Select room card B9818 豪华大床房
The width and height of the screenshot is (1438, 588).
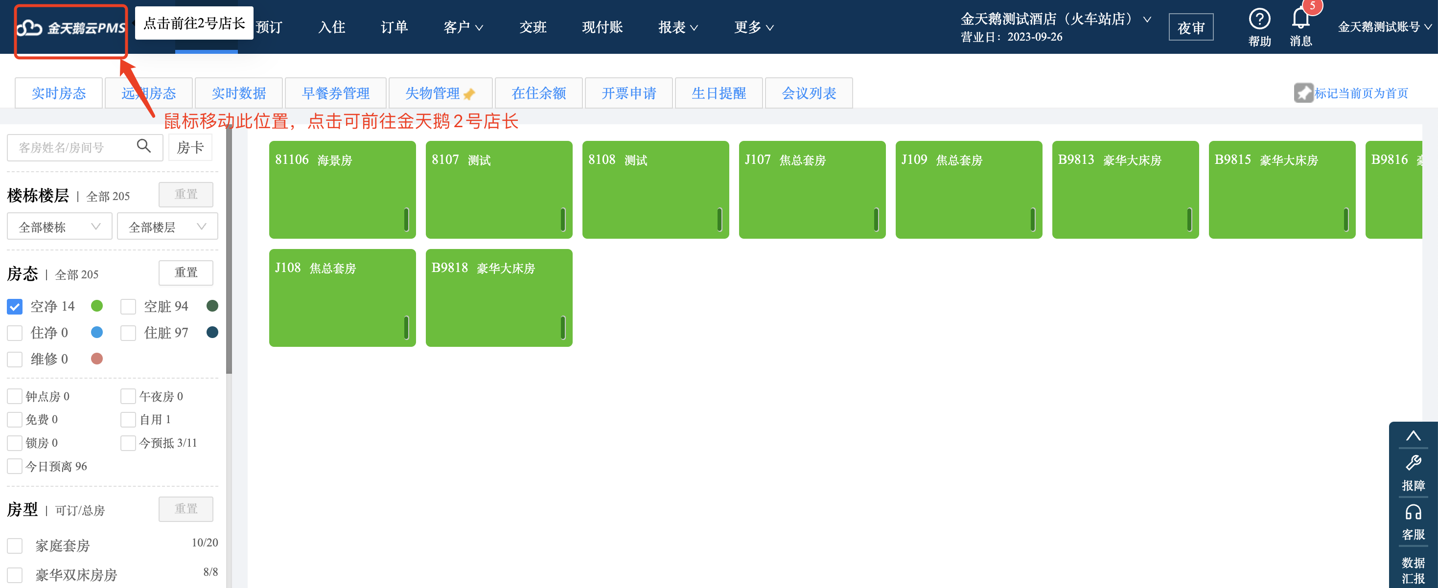[499, 298]
